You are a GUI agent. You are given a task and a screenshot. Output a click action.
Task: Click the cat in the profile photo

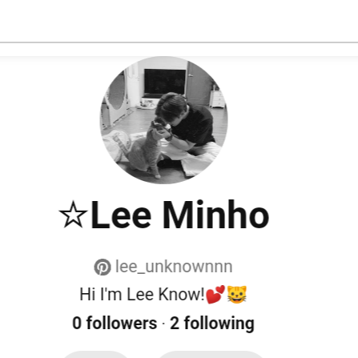(146, 150)
